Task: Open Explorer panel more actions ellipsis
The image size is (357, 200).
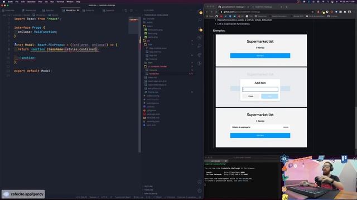Action: click(x=191, y=10)
